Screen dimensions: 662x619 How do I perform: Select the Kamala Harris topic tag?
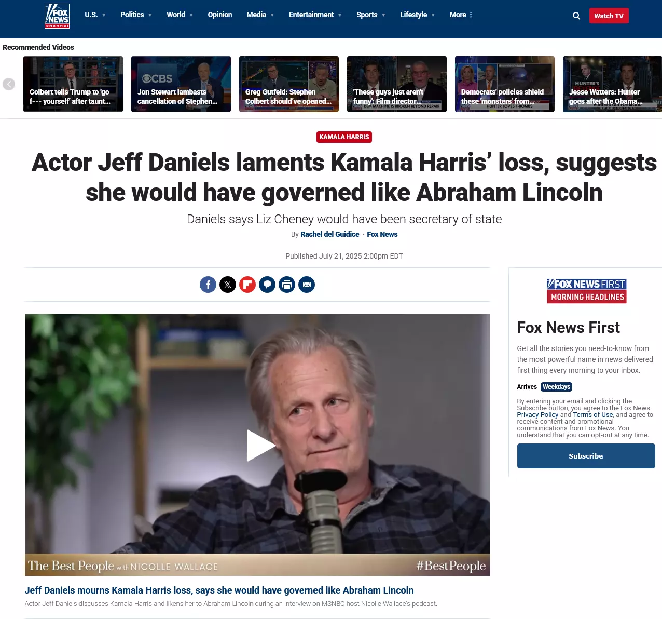[344, 137]
